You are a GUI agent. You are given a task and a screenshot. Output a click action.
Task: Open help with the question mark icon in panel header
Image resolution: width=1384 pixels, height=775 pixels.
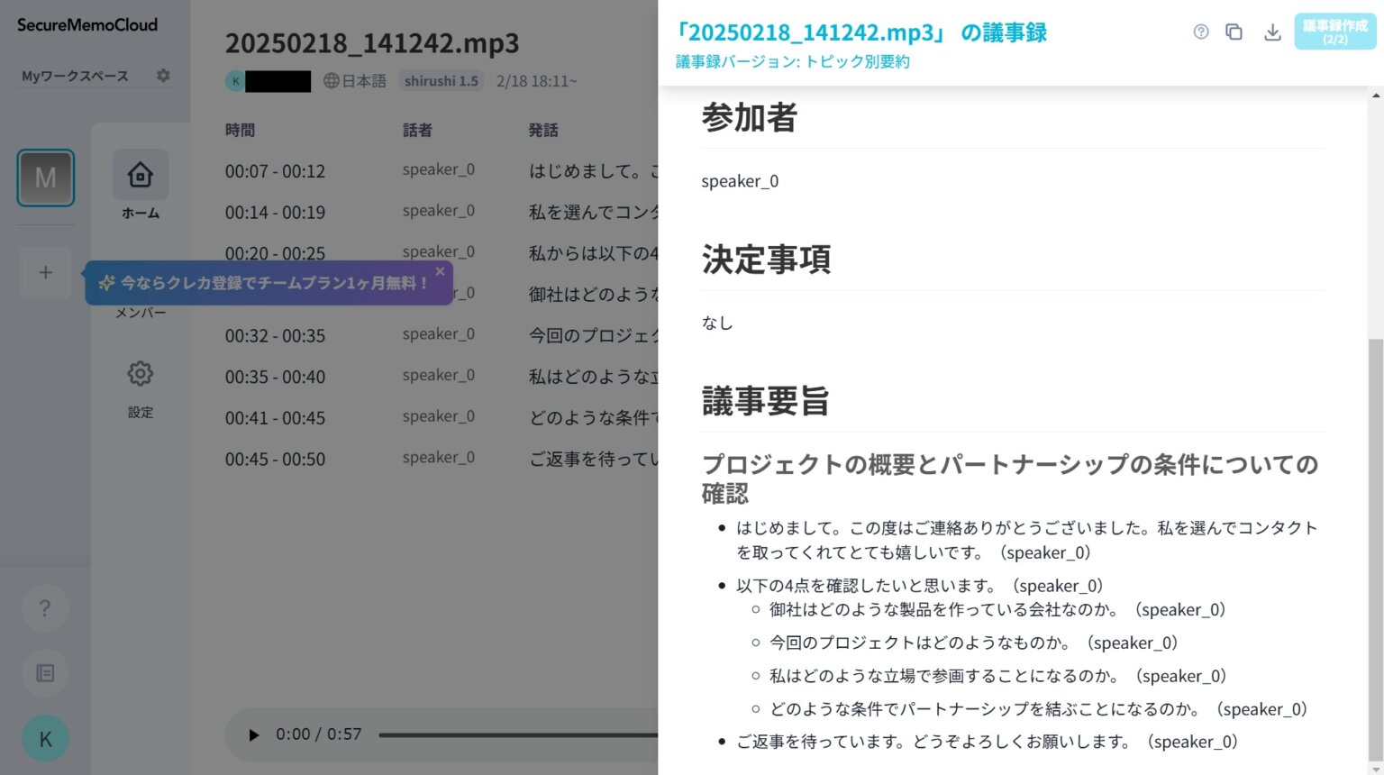[x=1200, y=32]
